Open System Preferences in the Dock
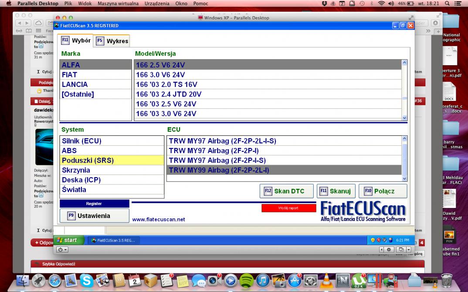468x292 pixels. (310, 280)
